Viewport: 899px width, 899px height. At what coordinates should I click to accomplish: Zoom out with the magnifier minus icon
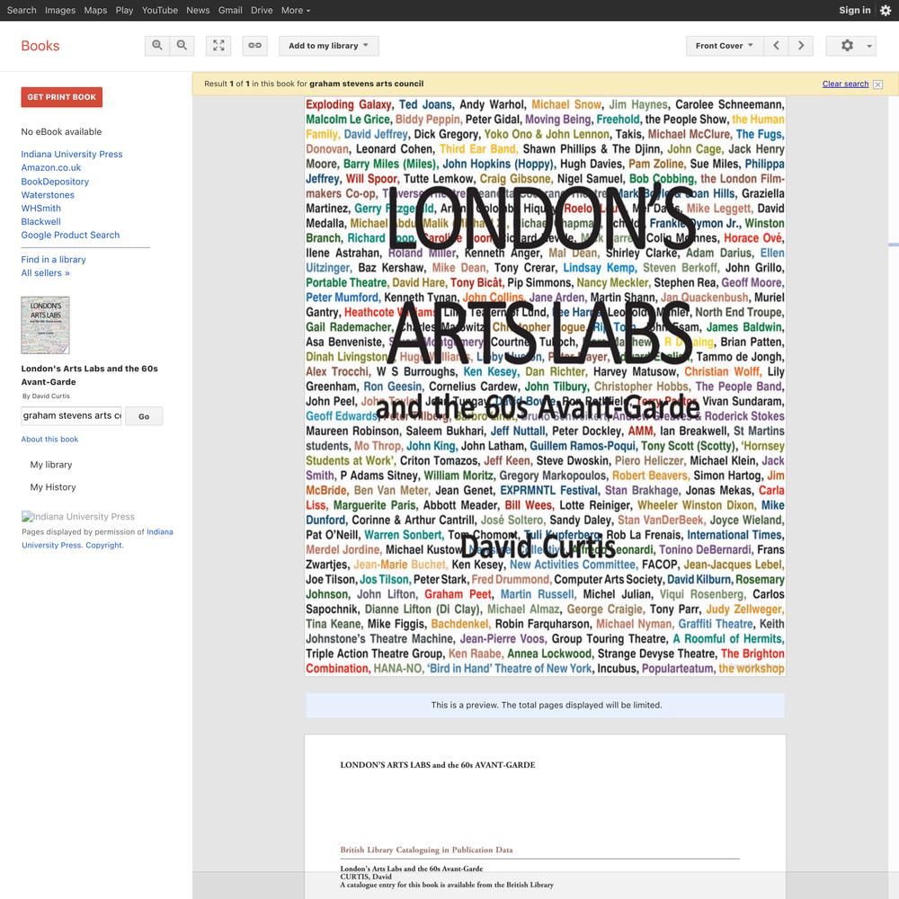(x=182, y=45)
